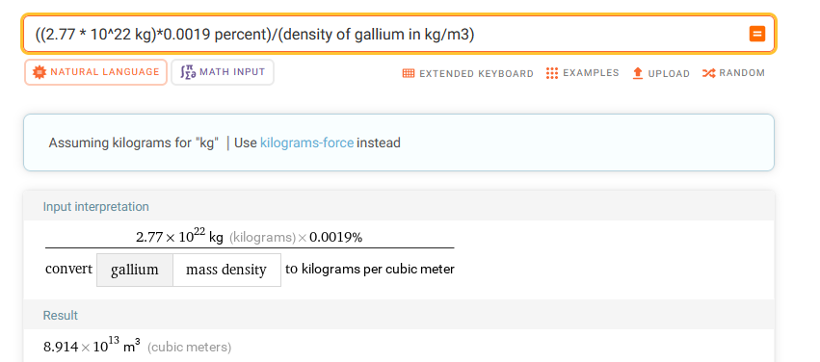Switch to Natural Language input mode
Screen dimensions: 820x362
95,72
